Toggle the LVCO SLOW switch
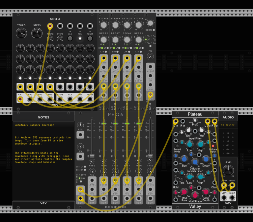Viewport: 253px width, 222px height. pos(154,30)
